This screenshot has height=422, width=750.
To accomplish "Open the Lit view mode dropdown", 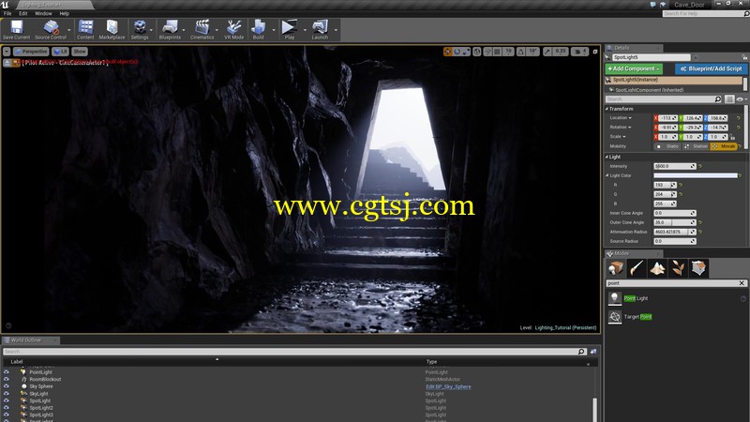I will coord(60,52).
